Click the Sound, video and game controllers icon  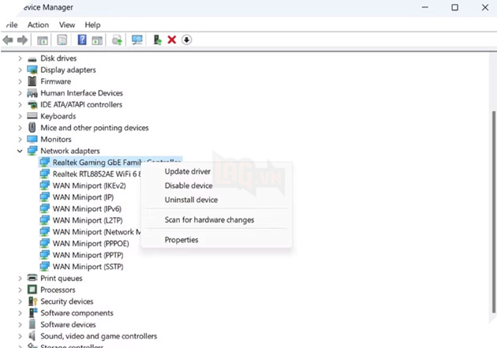point(32,335)
